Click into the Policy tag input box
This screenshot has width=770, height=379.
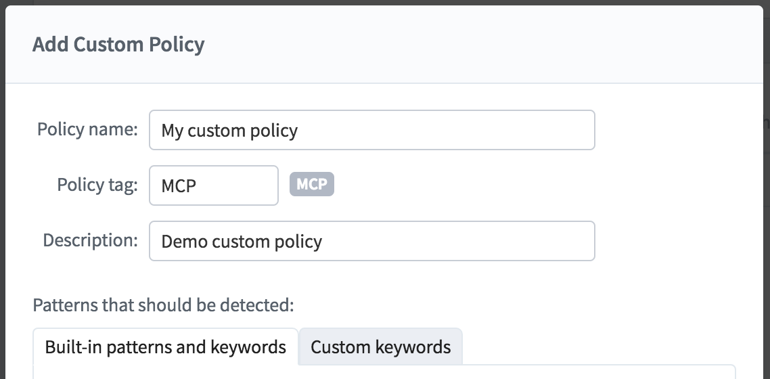214,185
